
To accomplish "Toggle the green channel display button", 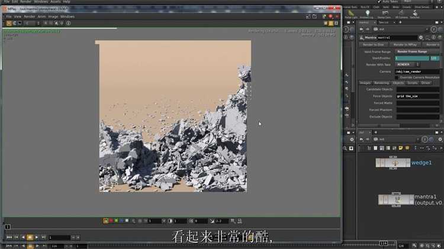I will tap(116, 221).
